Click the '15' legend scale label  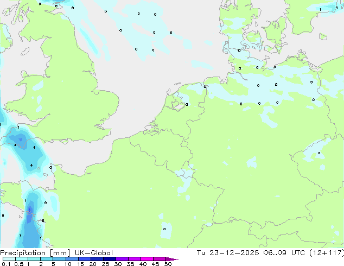(x=80, y=264)
